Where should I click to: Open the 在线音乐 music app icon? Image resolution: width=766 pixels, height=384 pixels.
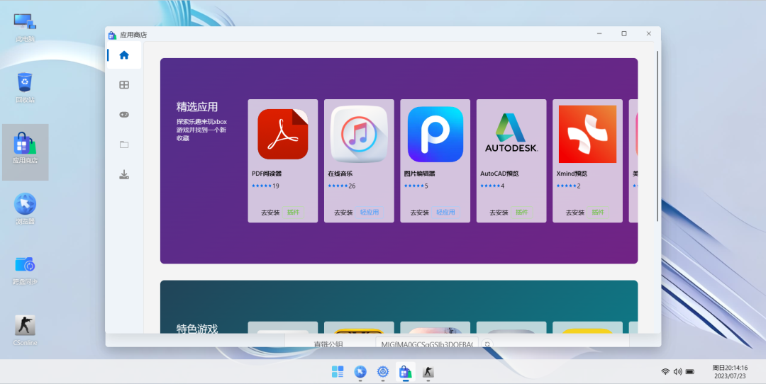pos(359,134)
